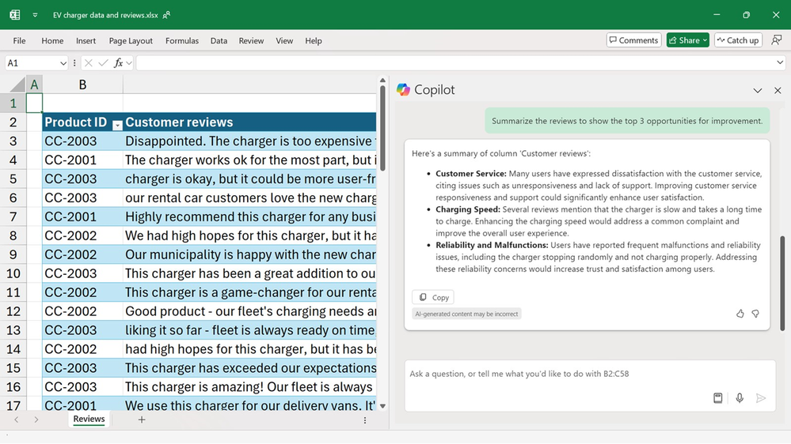Click the 'Summarize the reviews' prompt bubble
Screen dimensions: 791x444
point(627,121)
